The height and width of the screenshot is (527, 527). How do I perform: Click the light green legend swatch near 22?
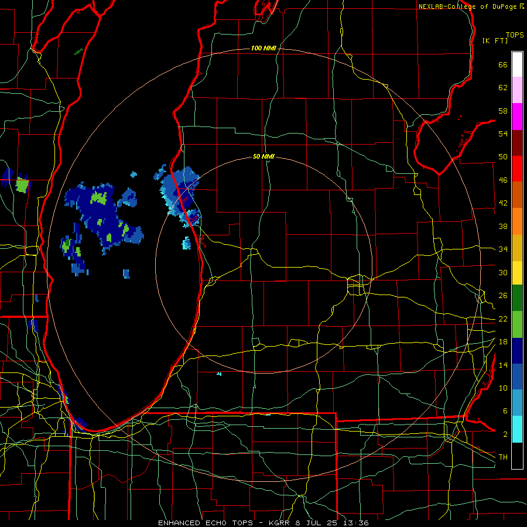517,324
